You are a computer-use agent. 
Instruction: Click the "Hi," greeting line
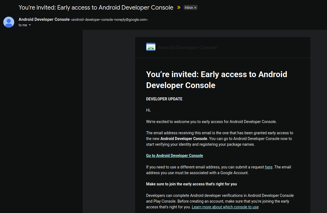(x=148, y=110)
